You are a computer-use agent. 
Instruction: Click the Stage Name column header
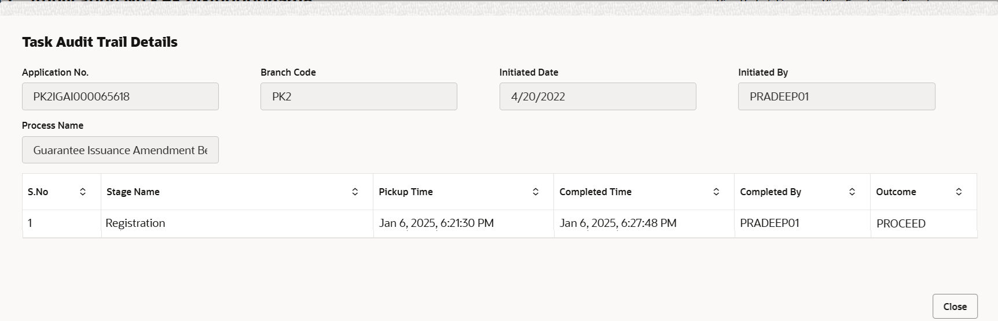(x=133, y=192)
